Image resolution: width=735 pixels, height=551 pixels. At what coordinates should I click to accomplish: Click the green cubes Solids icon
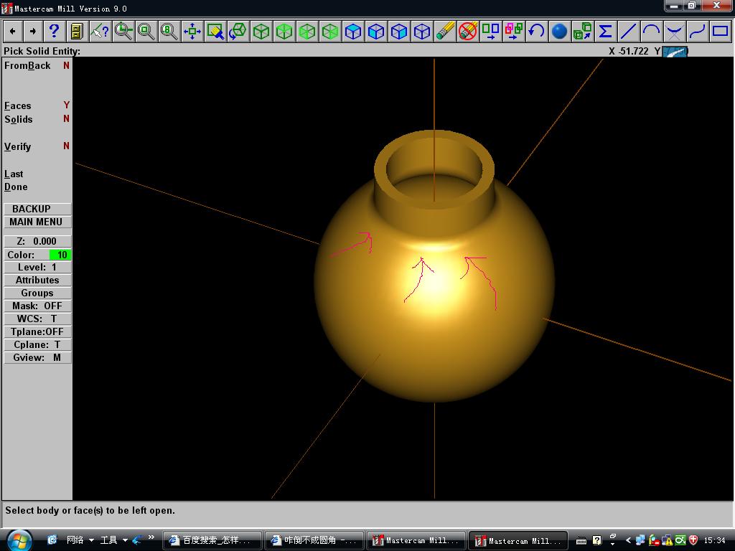click(x=583, y=32)
